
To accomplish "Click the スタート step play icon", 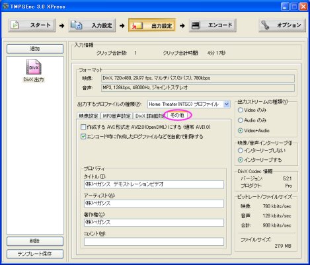I will click(15, 25).
